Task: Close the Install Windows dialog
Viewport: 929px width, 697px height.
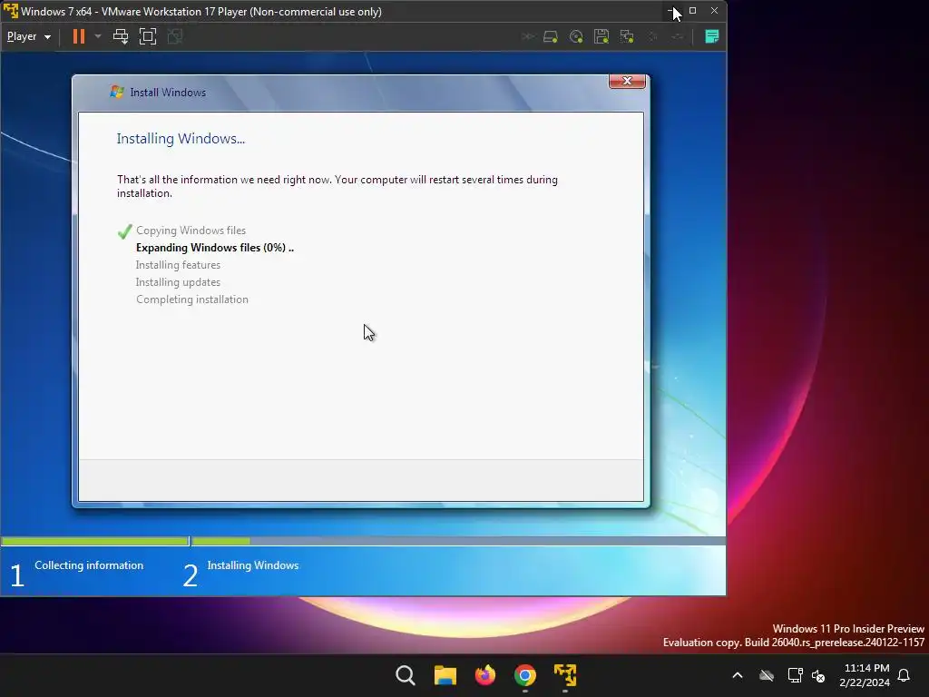Action: click(628, 81)
